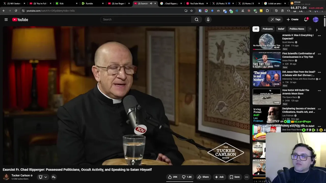Select the All filter chip

256,29
